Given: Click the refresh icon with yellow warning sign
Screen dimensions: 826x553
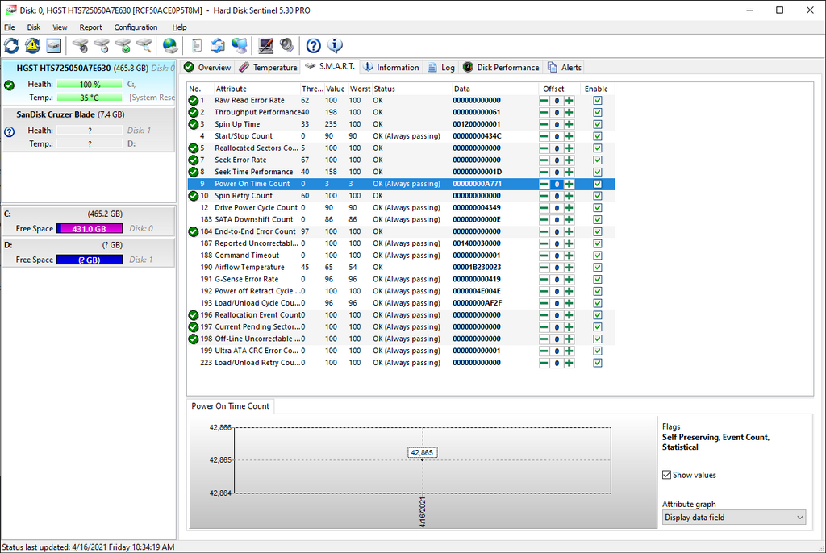Looking at the screenshot, I should coord(32,46).
